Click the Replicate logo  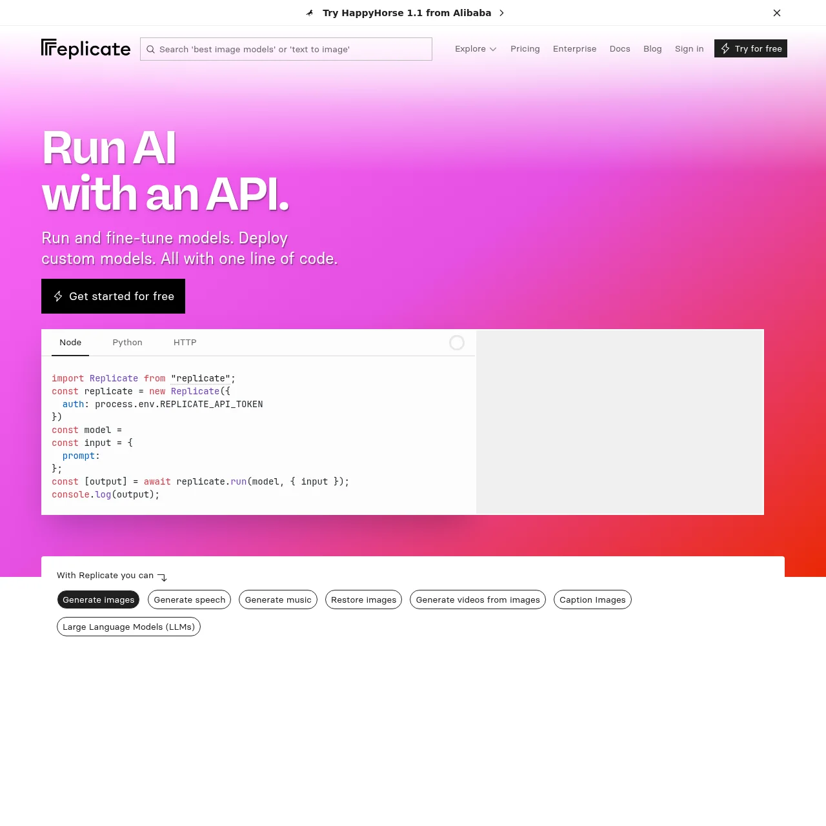86,49
